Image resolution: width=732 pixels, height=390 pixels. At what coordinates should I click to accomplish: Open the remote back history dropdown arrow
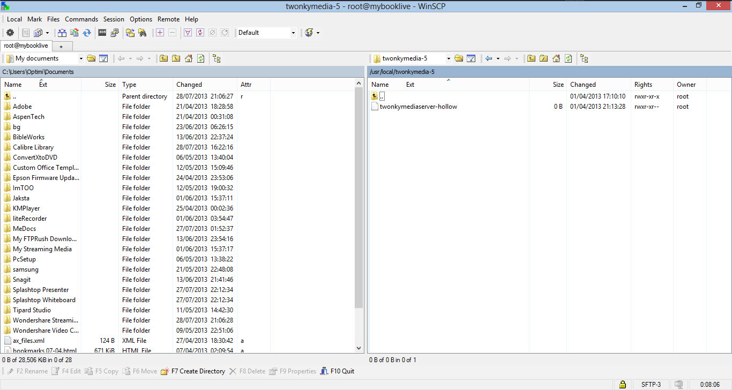498,58
